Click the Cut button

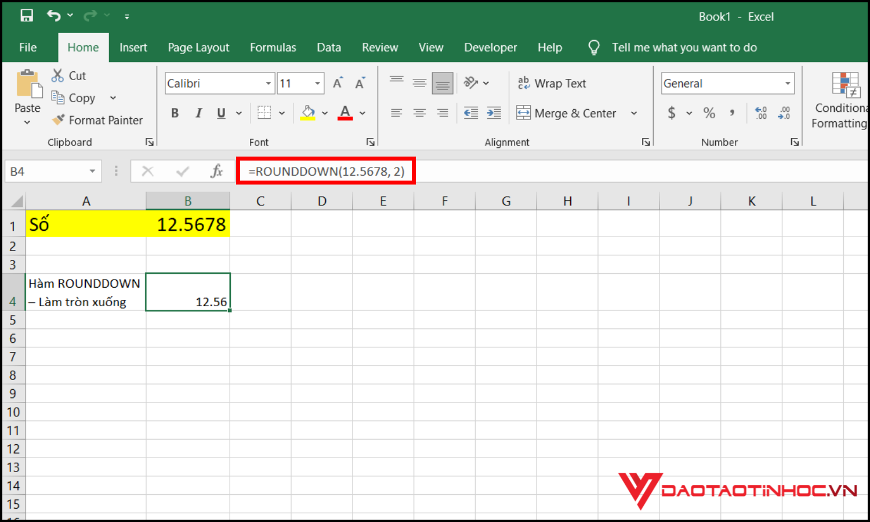pos(68,75)
